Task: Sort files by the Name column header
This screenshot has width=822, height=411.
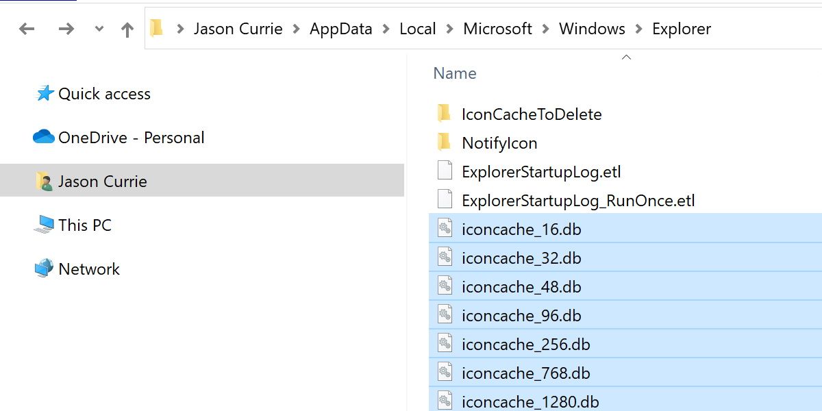Action: click(455, 73)
